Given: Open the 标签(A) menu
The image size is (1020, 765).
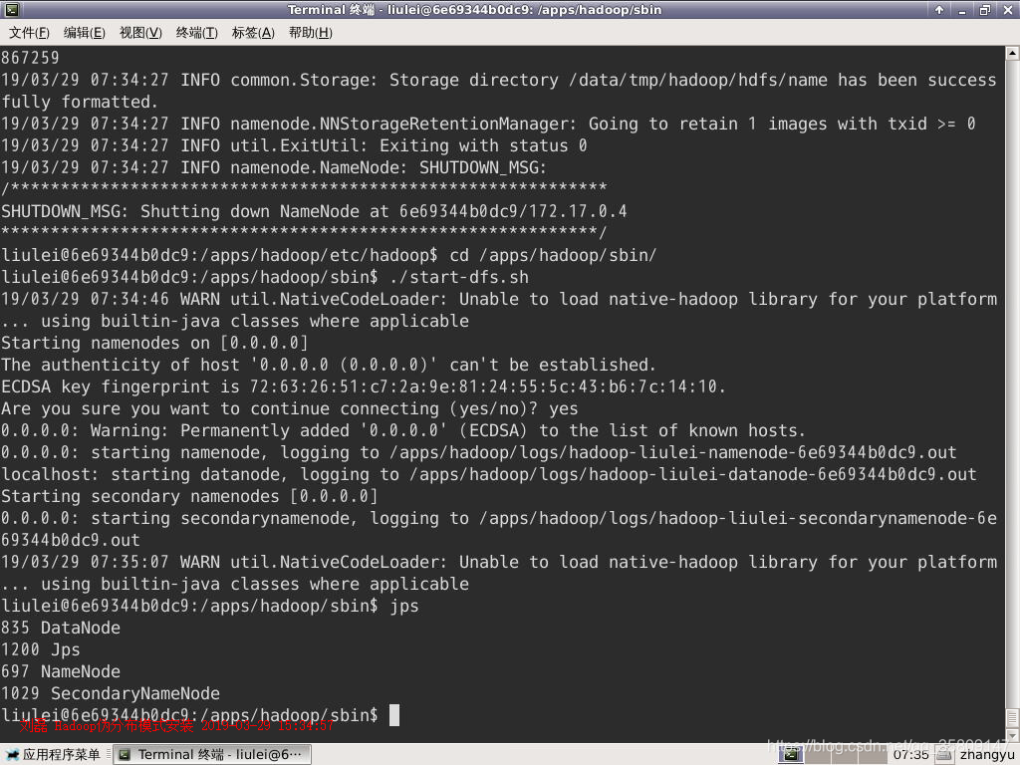Looking at the screenshot, I should point(253,33).
